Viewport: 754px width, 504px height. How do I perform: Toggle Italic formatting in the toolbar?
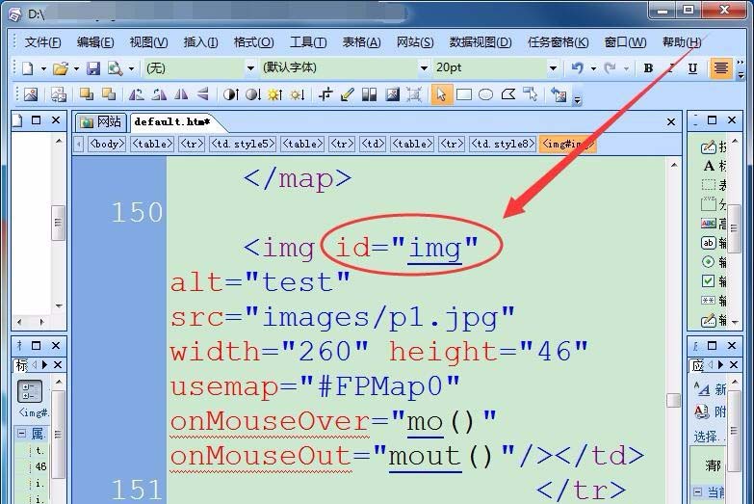pos(670,68)
